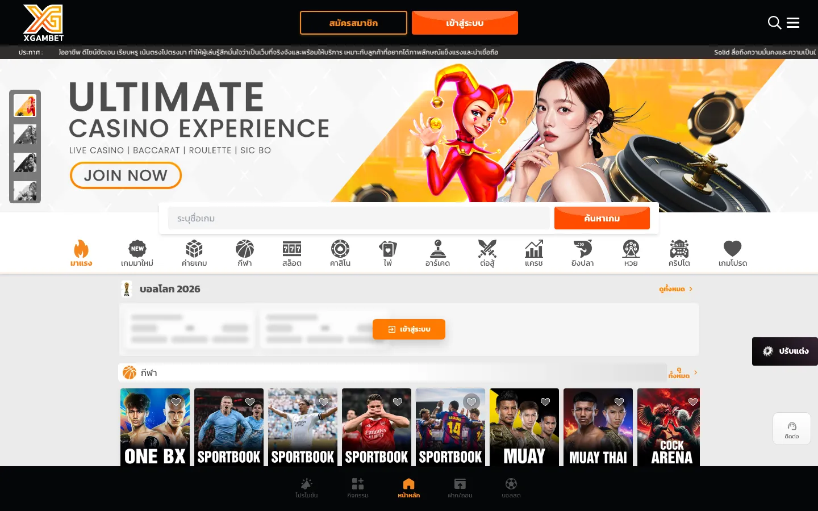
Task: Open the ONE BX game card
Action: pyautogui.click(x=155, y=427)
